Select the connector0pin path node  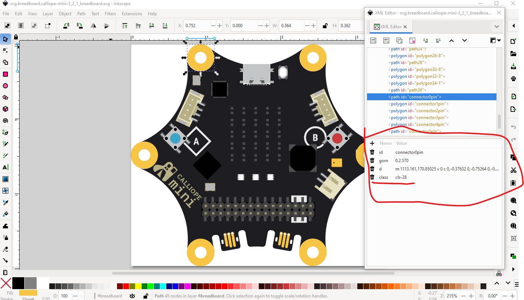(432, 97)
